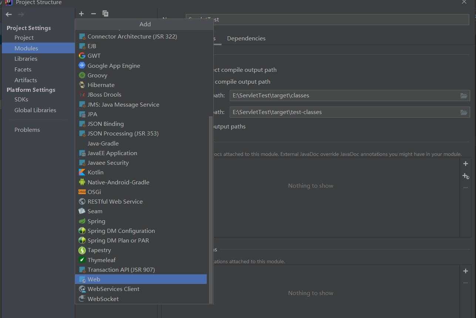Select the JavaEE Application item
The width and height of the screenshot is (476, 318).
[x=141, y=153]
